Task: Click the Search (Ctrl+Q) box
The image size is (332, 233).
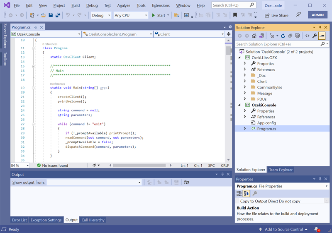Action: click(x=234, y=5)
